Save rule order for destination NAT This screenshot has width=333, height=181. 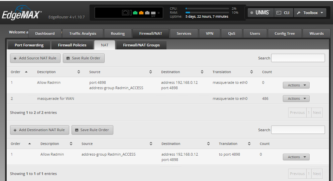92,130
